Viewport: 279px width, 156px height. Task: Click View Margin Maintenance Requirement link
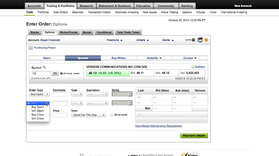158,126
